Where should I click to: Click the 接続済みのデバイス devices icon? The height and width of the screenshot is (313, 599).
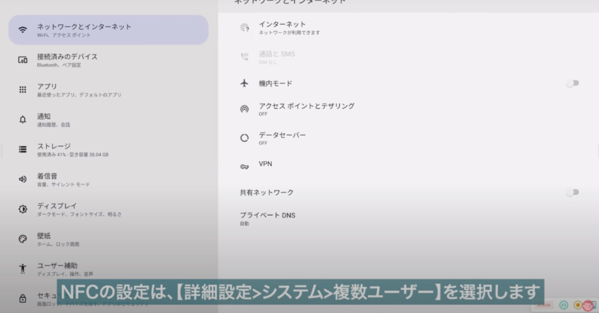point(23,60)
